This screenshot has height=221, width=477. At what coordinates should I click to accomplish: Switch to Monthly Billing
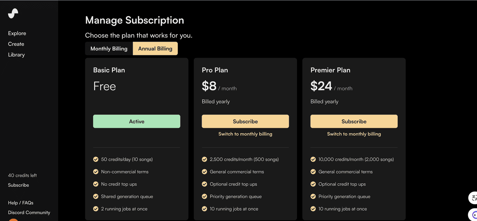tap(109, 49)
